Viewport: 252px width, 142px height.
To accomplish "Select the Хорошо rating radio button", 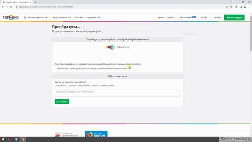I will click(67, 86).
